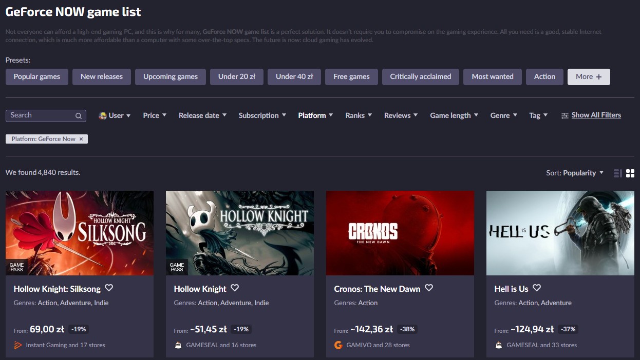Image resolution: width=640 pixels, height=360 pixels.
Task: Click the Instant Gaming store icon
Action: pos(18,345)
